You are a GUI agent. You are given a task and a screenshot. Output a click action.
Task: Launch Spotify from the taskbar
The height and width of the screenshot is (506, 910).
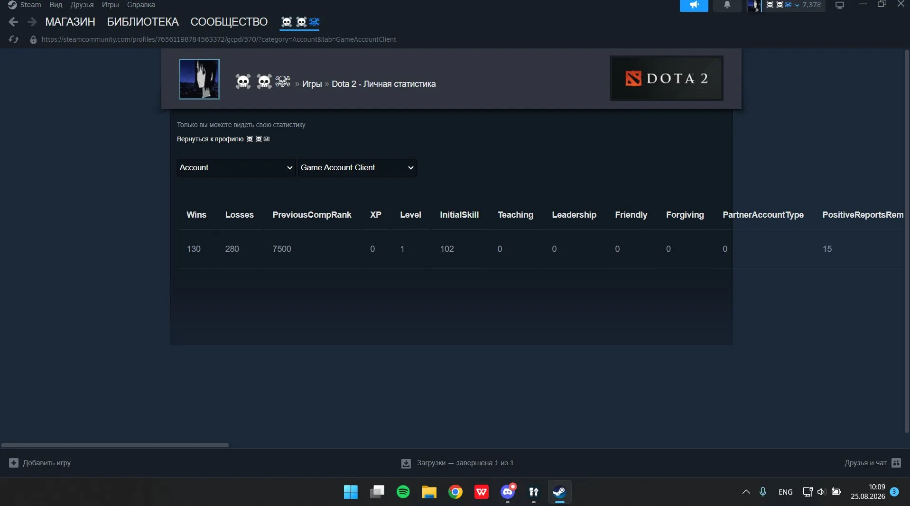click(403, 492)
